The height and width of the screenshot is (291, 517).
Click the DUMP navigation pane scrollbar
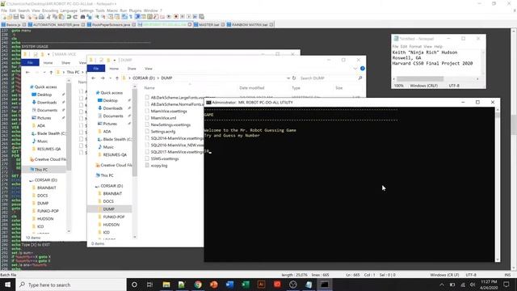135,132
